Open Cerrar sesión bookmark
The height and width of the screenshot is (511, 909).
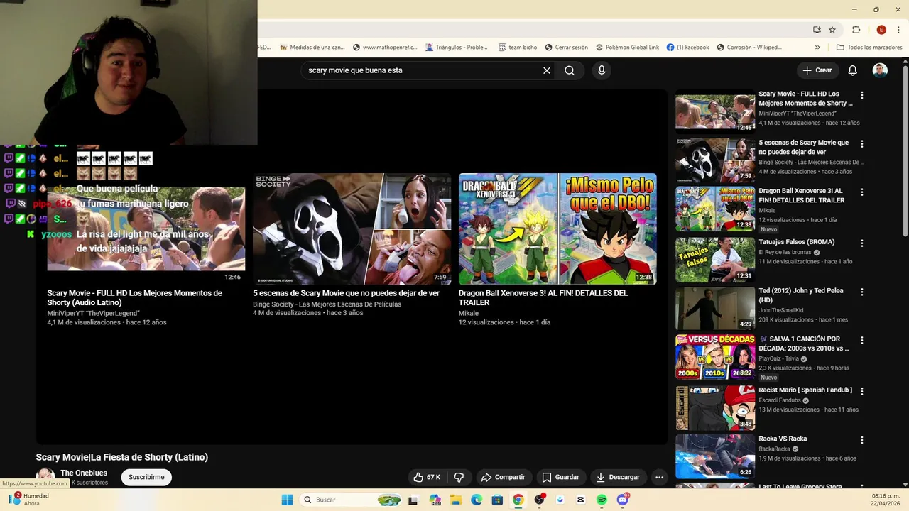click(567, 48)
